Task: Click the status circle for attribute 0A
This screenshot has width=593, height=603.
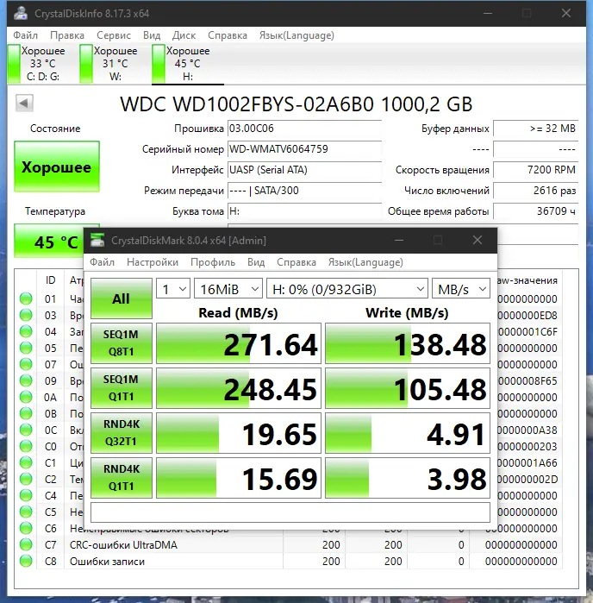Action: pyautogui.click(x=26, y=397)
